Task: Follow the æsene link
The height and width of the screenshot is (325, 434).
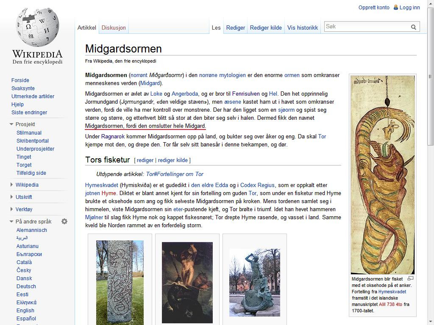Action: click(233, 102)
